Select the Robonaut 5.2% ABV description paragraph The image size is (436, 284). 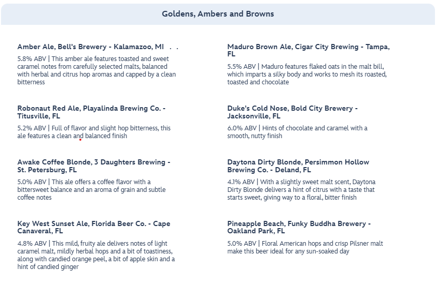93,132
